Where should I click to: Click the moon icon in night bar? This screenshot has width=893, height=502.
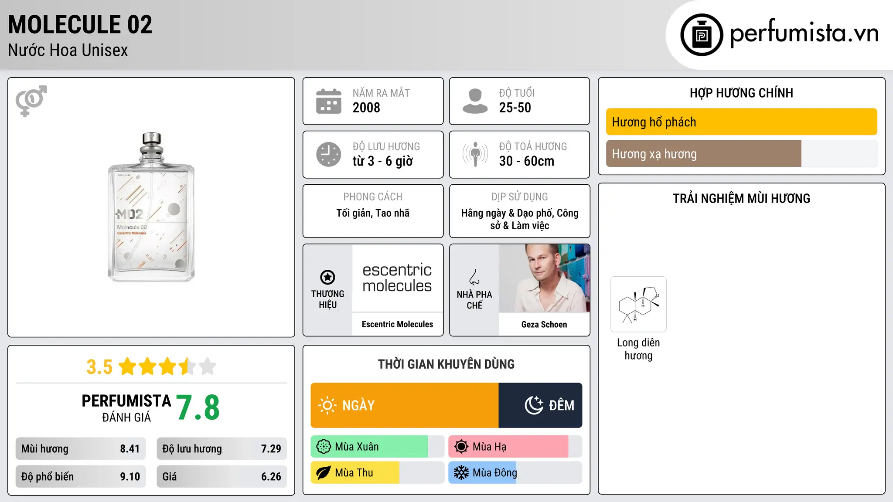click(534, 405)
